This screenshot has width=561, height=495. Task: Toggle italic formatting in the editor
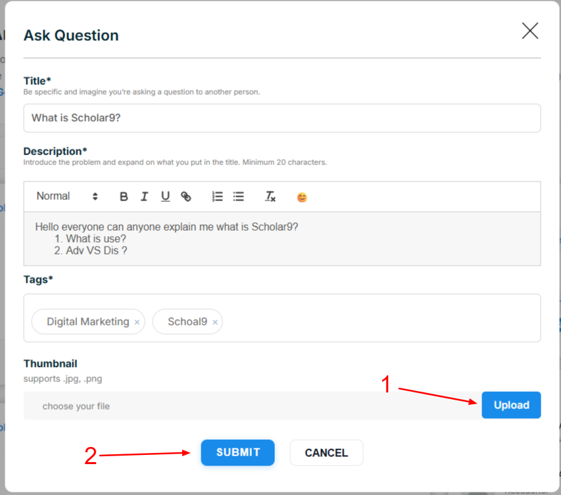pos(144,197)
